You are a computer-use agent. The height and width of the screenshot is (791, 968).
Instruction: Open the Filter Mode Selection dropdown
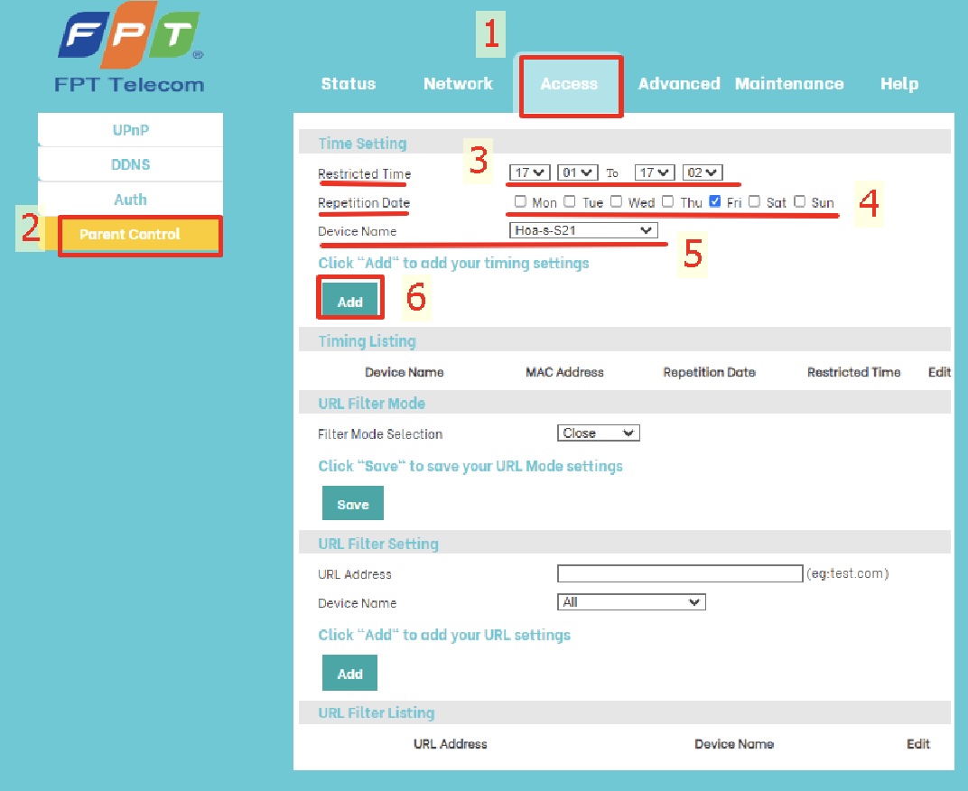click(598, 433)
